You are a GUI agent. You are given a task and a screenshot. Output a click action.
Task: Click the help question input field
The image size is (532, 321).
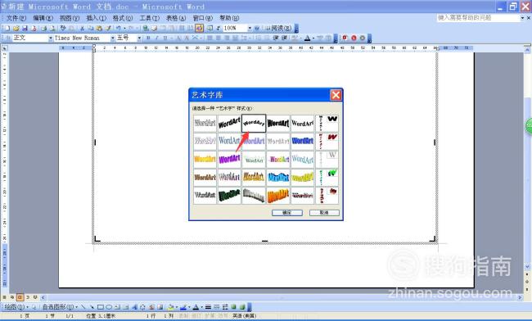[x=479, y=18]
